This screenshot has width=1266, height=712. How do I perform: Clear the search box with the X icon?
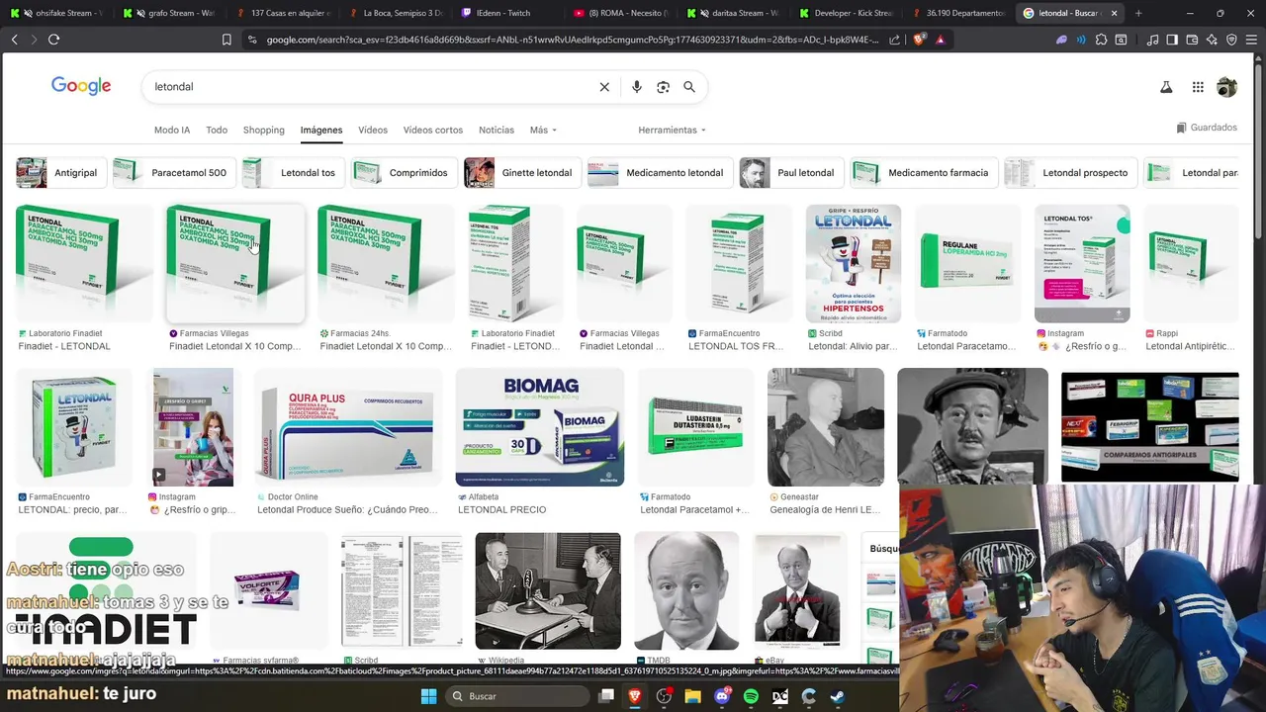pos(604,87)
